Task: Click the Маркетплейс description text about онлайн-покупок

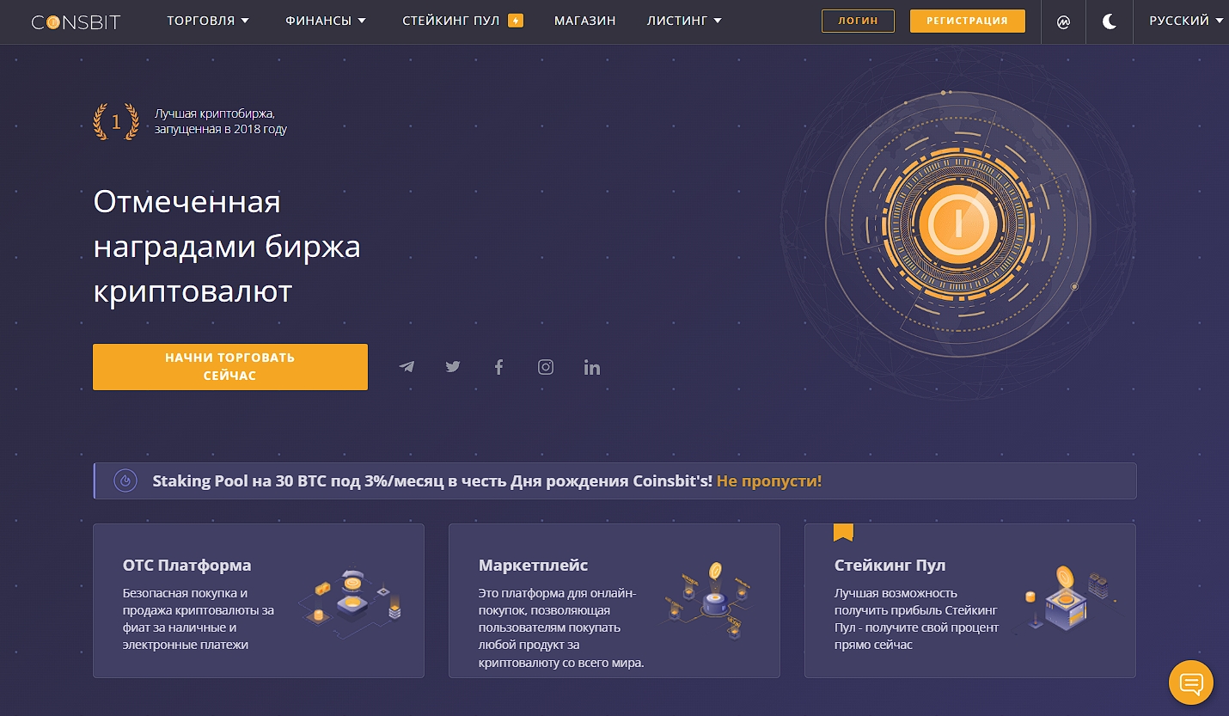Action: [561, 627]
